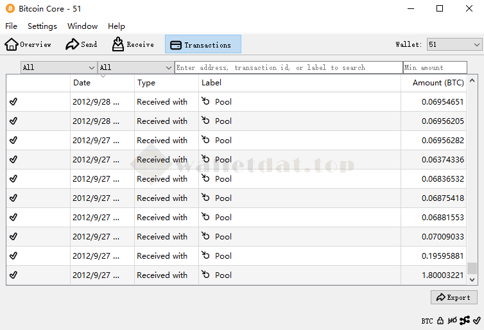Expand the Wallet selector showing 51

coord(454,44)
